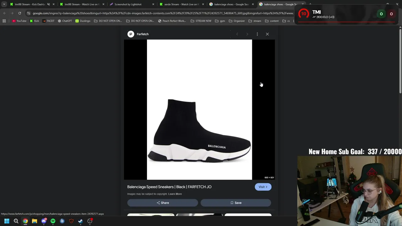Open the Learn More copyright link
Screen dimensions: 402x226
coord(175,194)
